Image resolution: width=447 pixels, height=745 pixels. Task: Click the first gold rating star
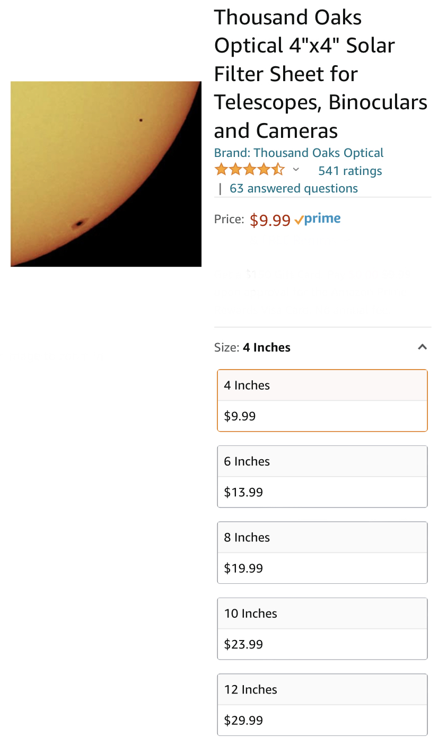221,170
